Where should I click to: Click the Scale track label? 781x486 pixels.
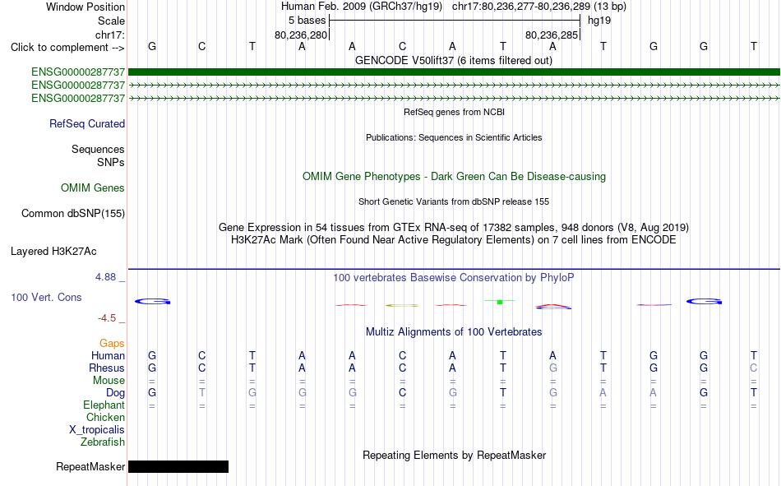coord(111,21)
